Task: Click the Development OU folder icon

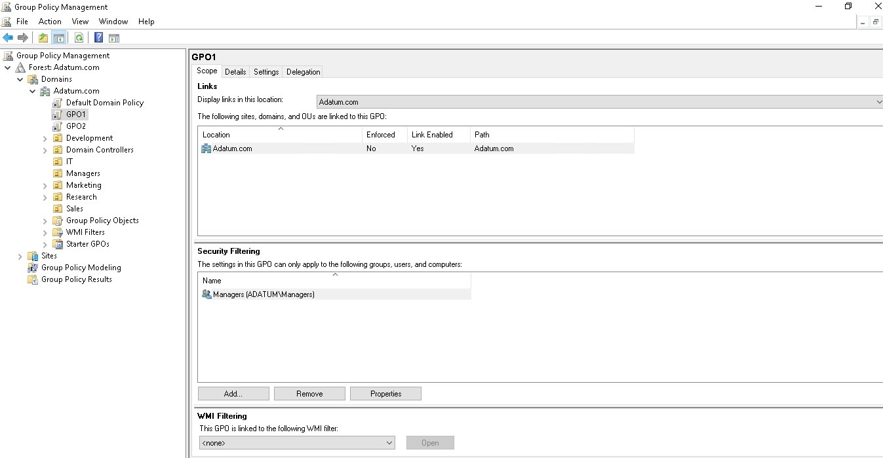Action: (58, 138)
